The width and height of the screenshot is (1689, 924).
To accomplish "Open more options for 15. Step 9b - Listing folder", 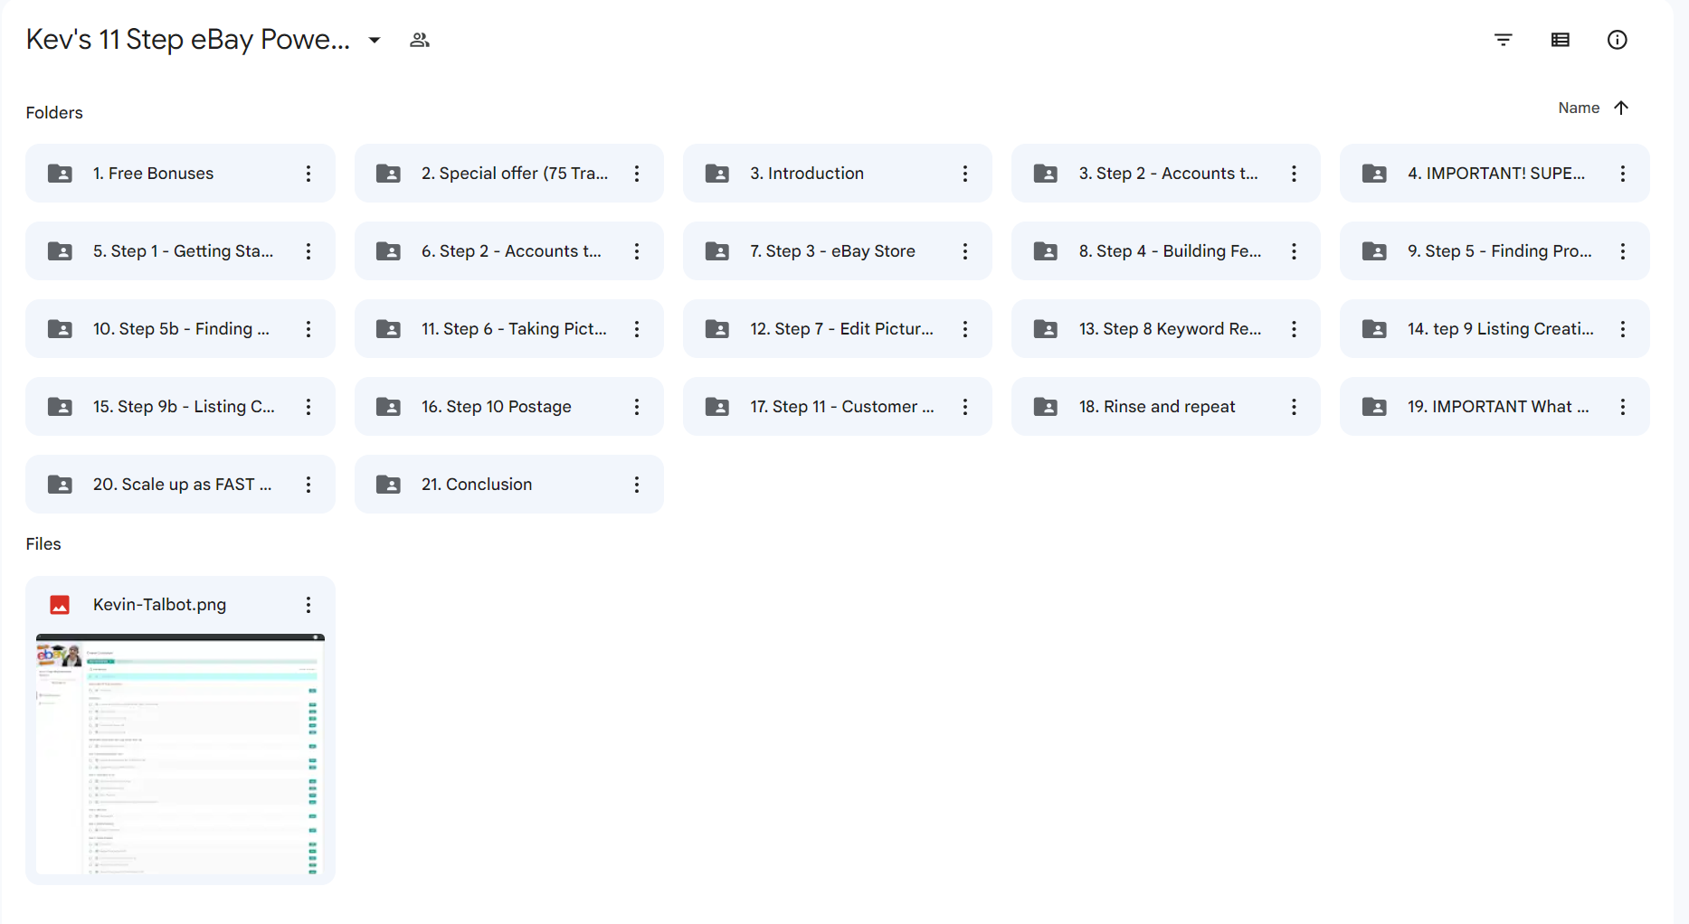I will (308, 407).
